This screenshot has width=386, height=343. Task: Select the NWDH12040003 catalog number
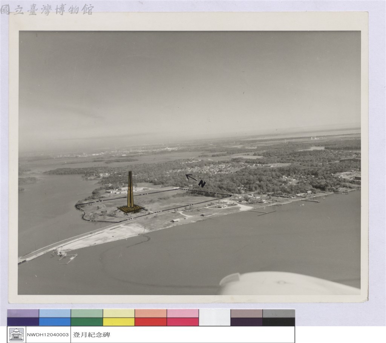(x=48, y=335)
